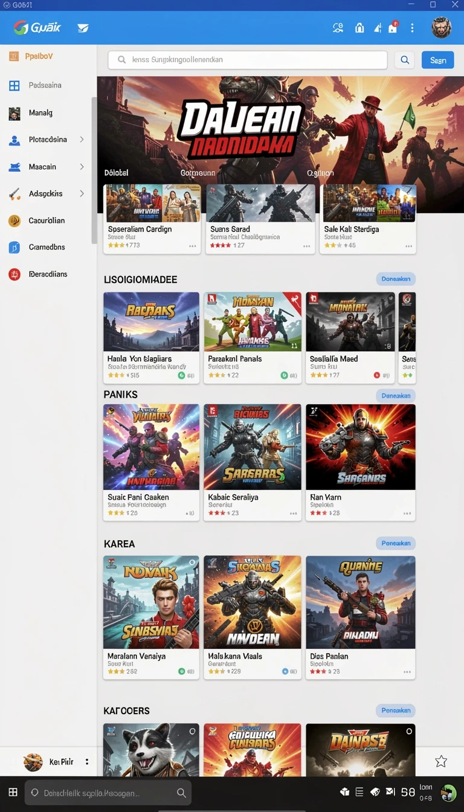Viewport: 464px width, 812px height.
Task: Click the magnifier search button beside Sagn
Action: click(405, 60)
